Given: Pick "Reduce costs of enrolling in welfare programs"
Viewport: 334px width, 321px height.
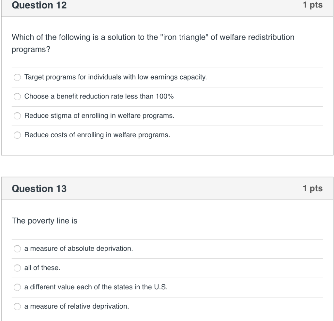Looking at the screenshot, I should (x=17, y=135).
